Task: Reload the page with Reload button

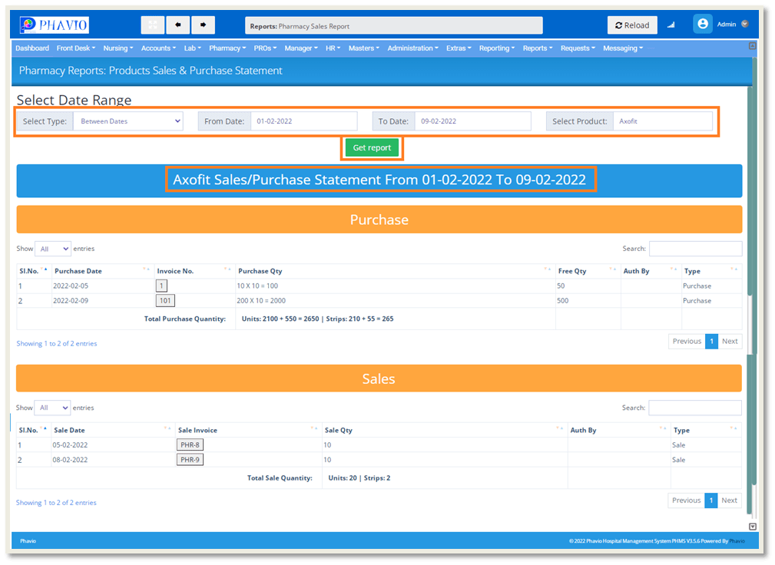Action: click(632, 25)
